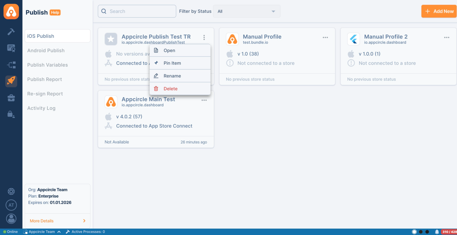This screenshot has height=235, width=457.
Task: Click the Appcircle logo in sidebar
Action: pos(11,12)
